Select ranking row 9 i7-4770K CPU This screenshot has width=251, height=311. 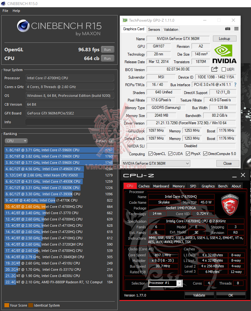tap(59, 201)
